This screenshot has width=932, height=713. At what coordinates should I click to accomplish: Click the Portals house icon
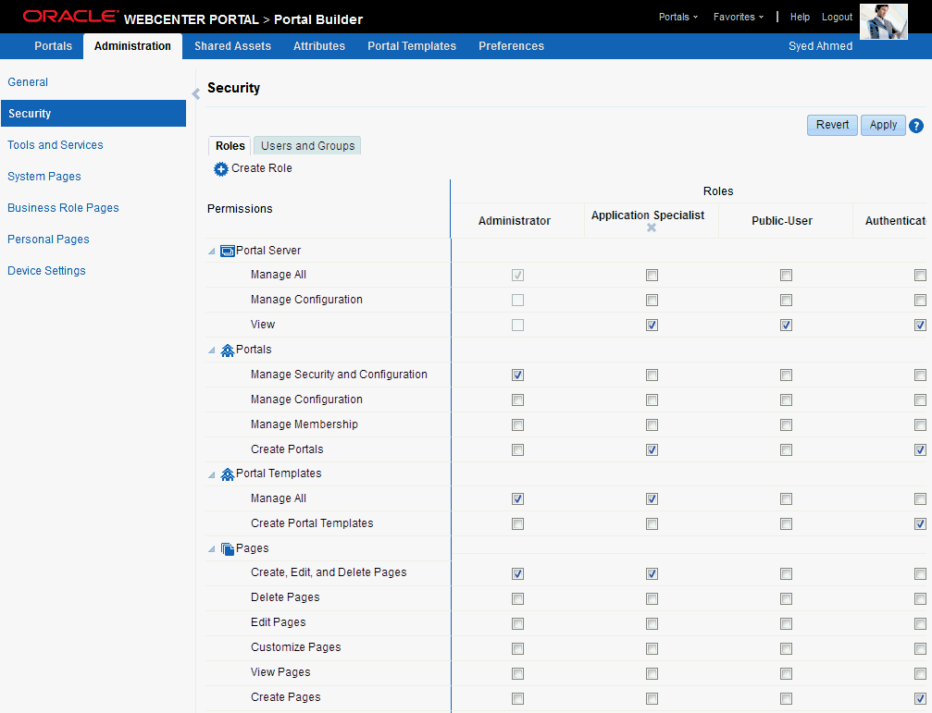[227, 350]
